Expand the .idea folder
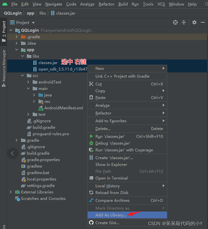 [x=16, y=43]
